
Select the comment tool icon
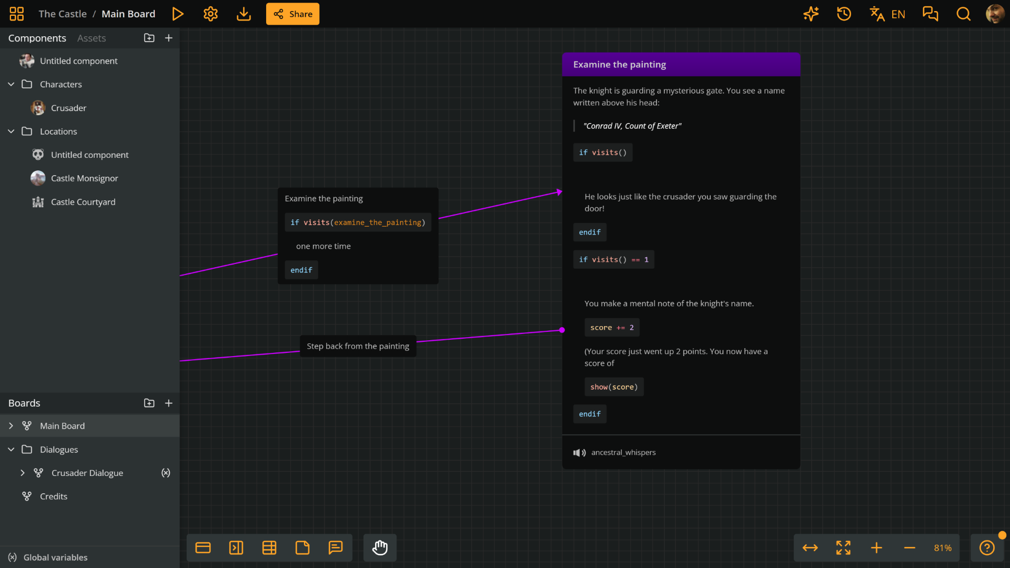[x=336, y=548]
